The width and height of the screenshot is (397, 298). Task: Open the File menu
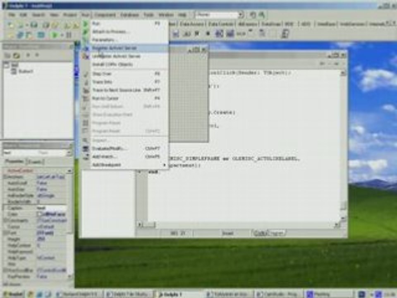12,15
